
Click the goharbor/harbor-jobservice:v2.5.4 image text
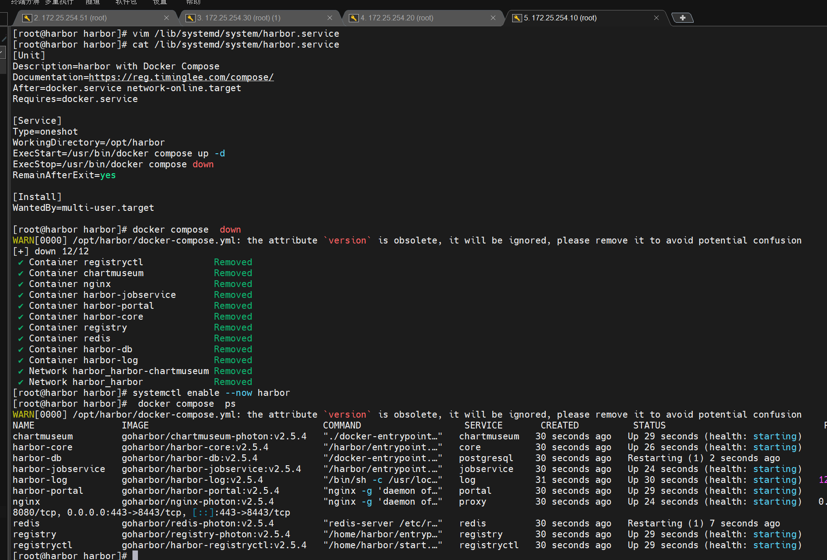tap(211, 469)
